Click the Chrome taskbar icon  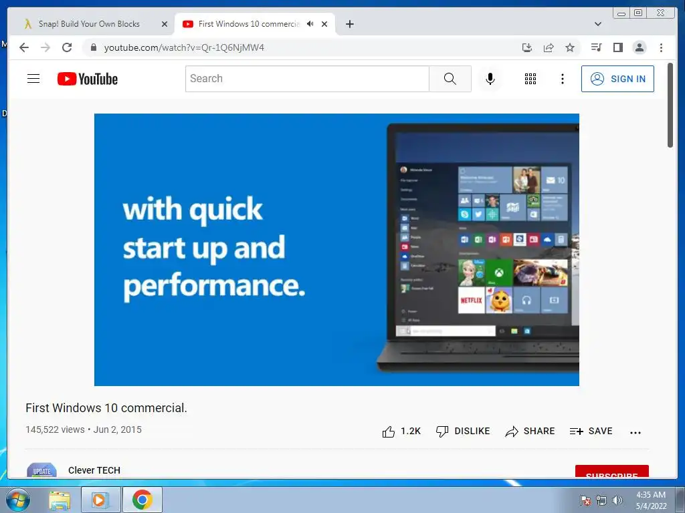(x=142, y=500)
